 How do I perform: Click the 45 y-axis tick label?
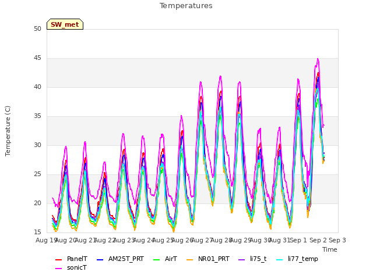[37, 58]
